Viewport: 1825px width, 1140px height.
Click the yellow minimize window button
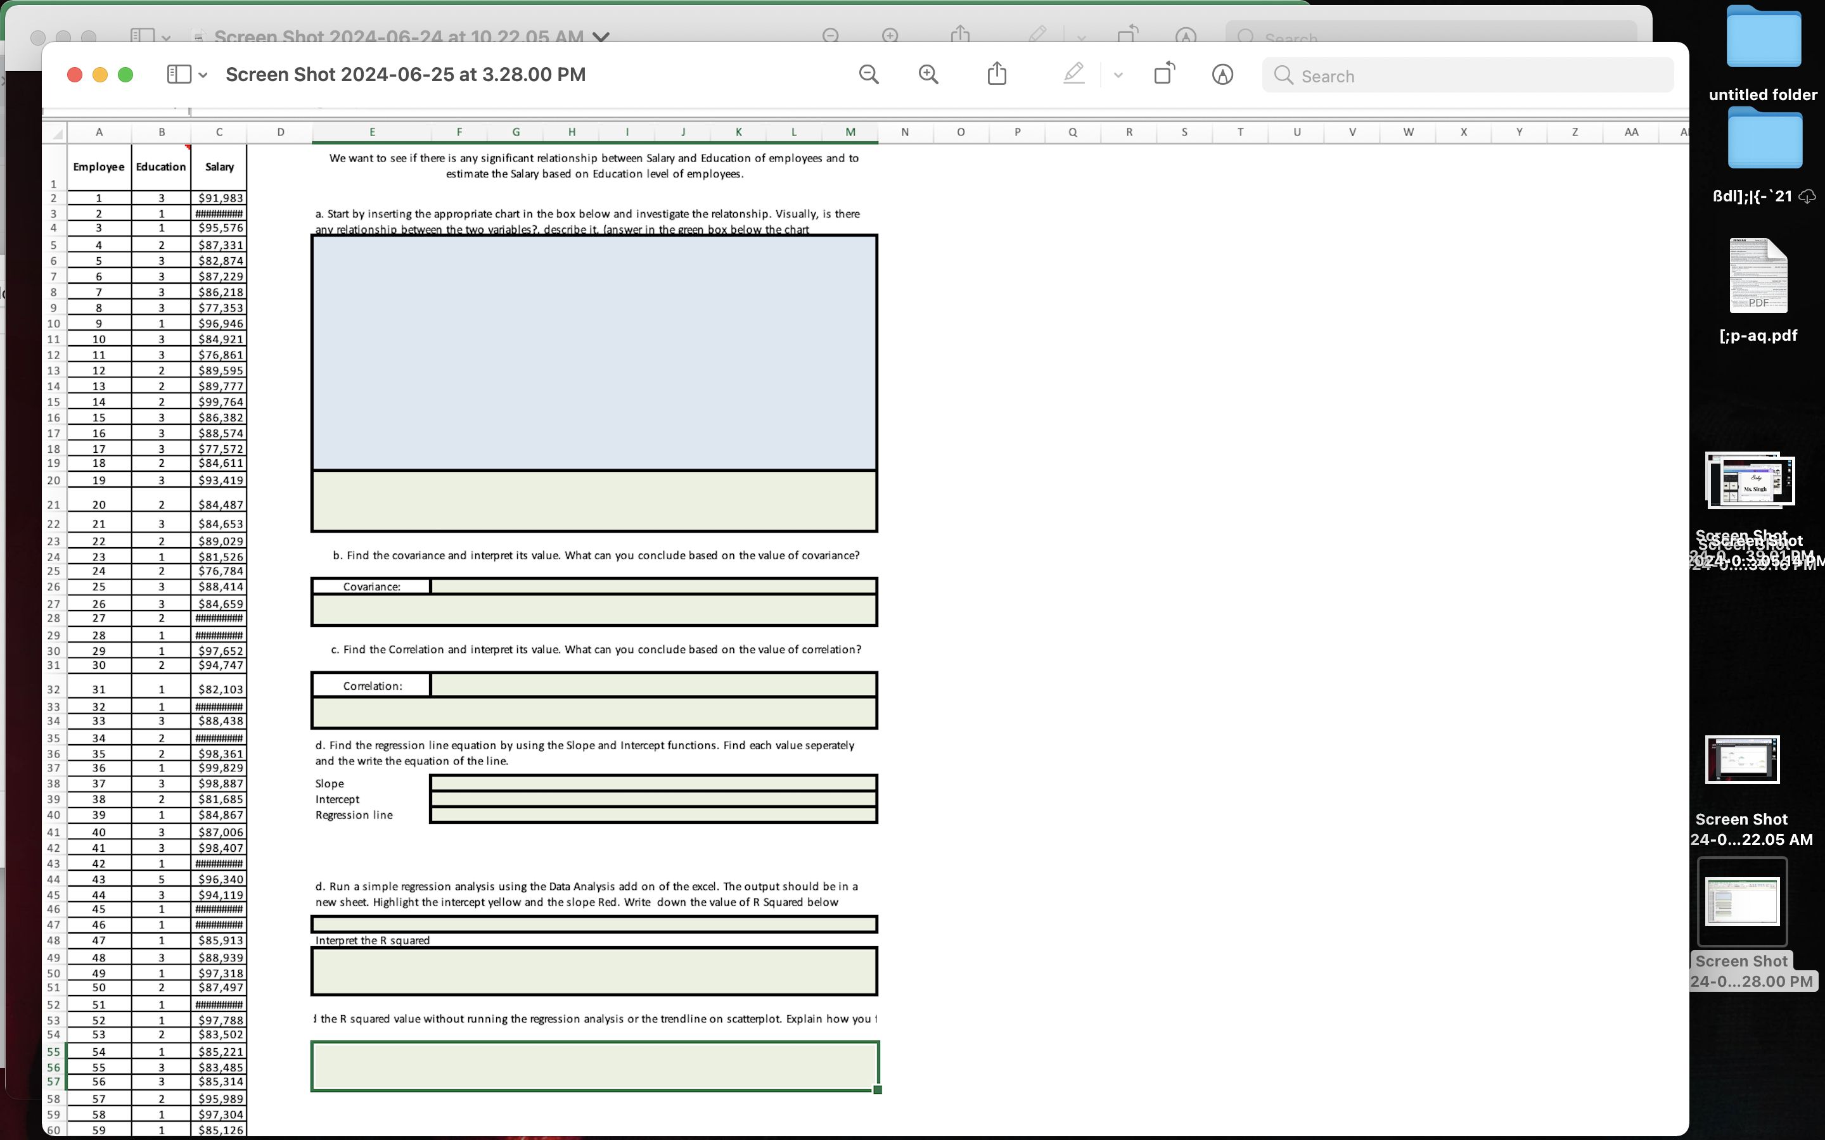pos(99,75)
